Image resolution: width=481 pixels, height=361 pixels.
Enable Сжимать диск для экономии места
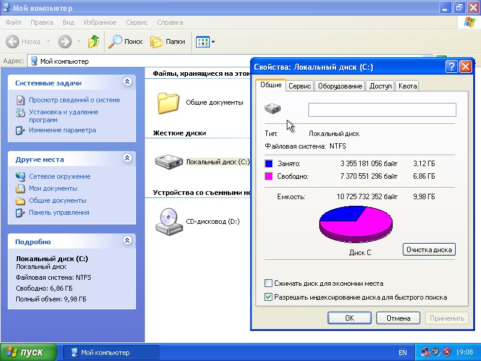point(268,283)
